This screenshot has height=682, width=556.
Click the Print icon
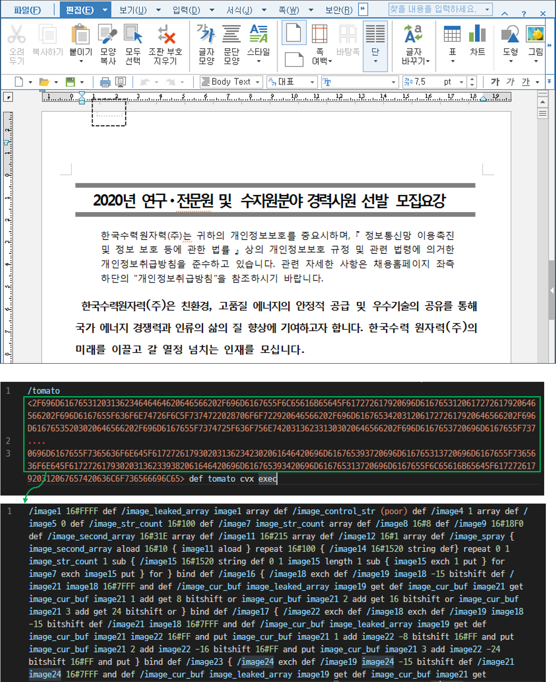coord(105,82)
